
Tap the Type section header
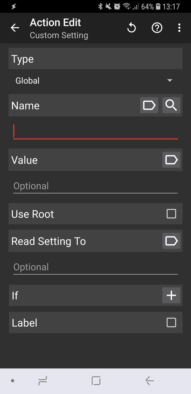pyautogui.click(x=95, y=59)
